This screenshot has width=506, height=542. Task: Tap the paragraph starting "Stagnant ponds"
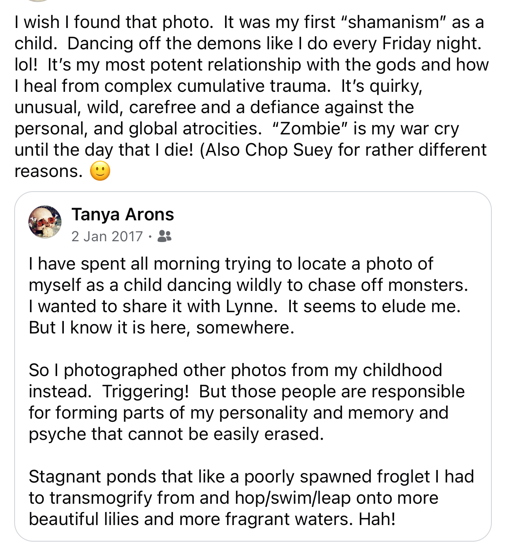pos(251,498)
